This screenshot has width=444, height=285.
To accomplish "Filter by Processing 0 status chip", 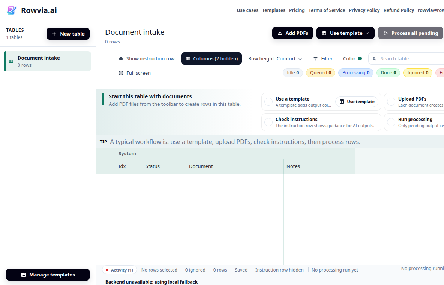I will [355, 73].
